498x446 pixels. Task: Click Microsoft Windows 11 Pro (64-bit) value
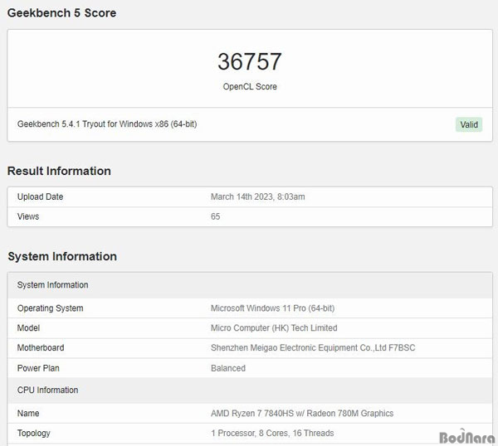coord(272,308)
